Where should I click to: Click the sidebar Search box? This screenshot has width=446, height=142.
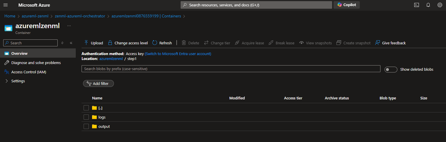click(x=30, y=43)
